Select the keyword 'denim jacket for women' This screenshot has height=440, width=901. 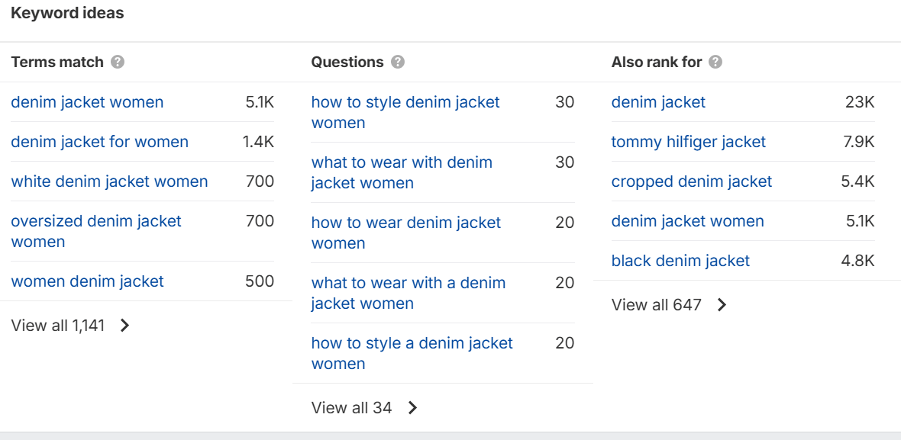[x=99, y=142]
